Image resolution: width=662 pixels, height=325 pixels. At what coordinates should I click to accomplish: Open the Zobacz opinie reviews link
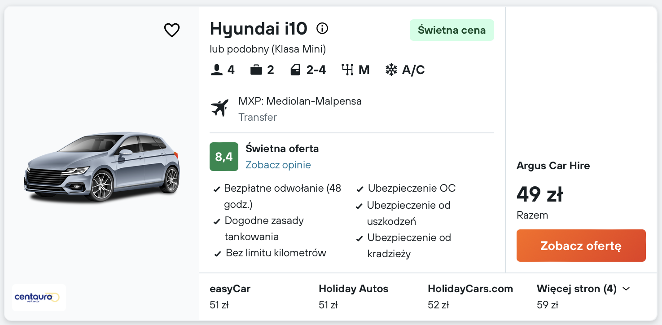pyautogui.click(x=278, y=165)
